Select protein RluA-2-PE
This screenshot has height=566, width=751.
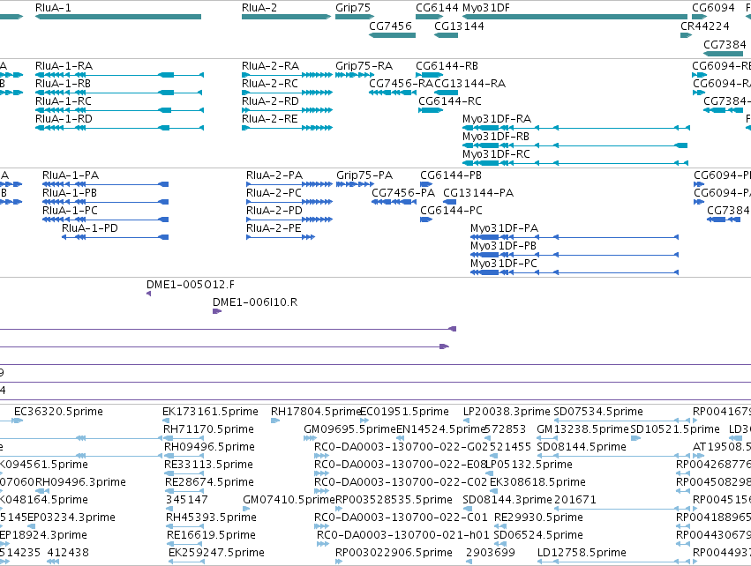(274, 228)
